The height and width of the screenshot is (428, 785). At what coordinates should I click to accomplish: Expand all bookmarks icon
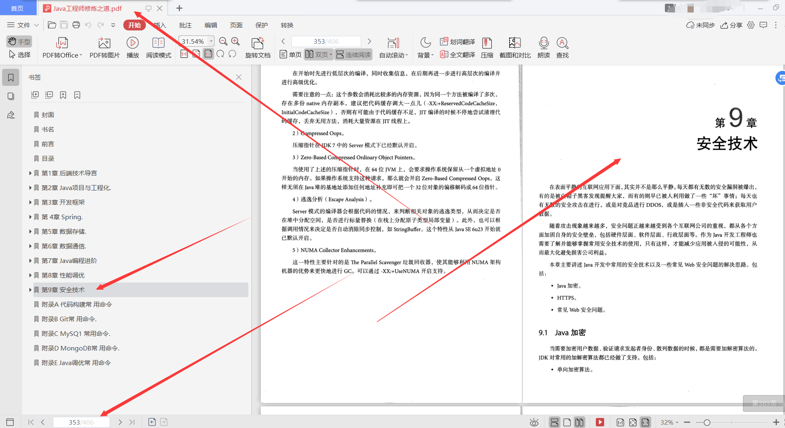click(35, 95)
